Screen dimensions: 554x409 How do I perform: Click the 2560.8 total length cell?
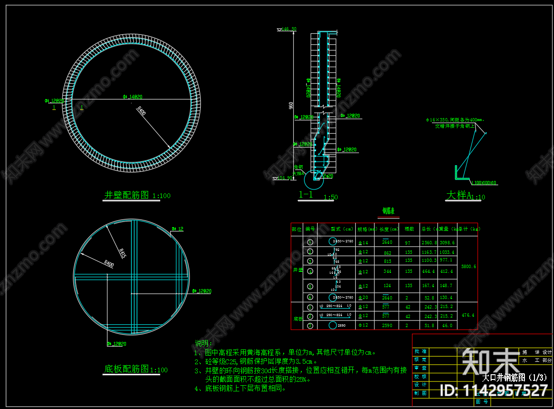point(429,243)
